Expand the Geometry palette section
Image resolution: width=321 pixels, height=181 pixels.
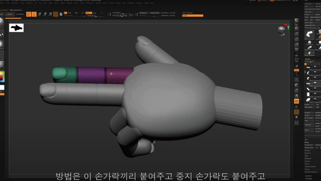tap(309, 176)
